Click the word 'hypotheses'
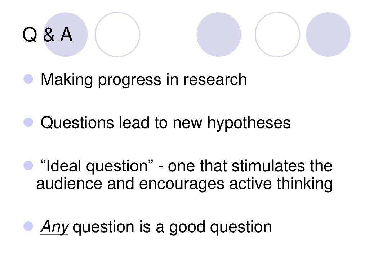The height and width of the screenshot is (276, 369). 249,123
